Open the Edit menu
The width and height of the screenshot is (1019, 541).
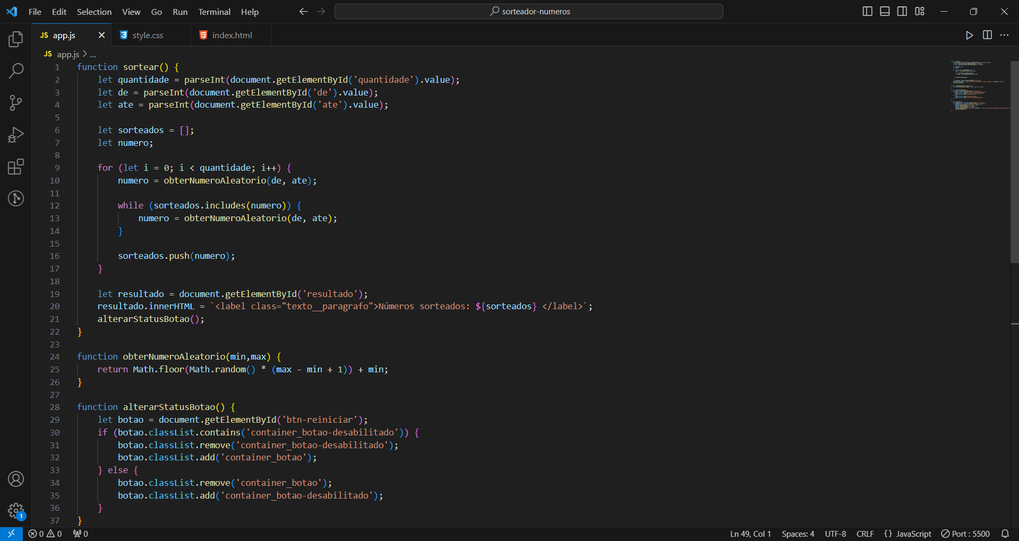59,12
